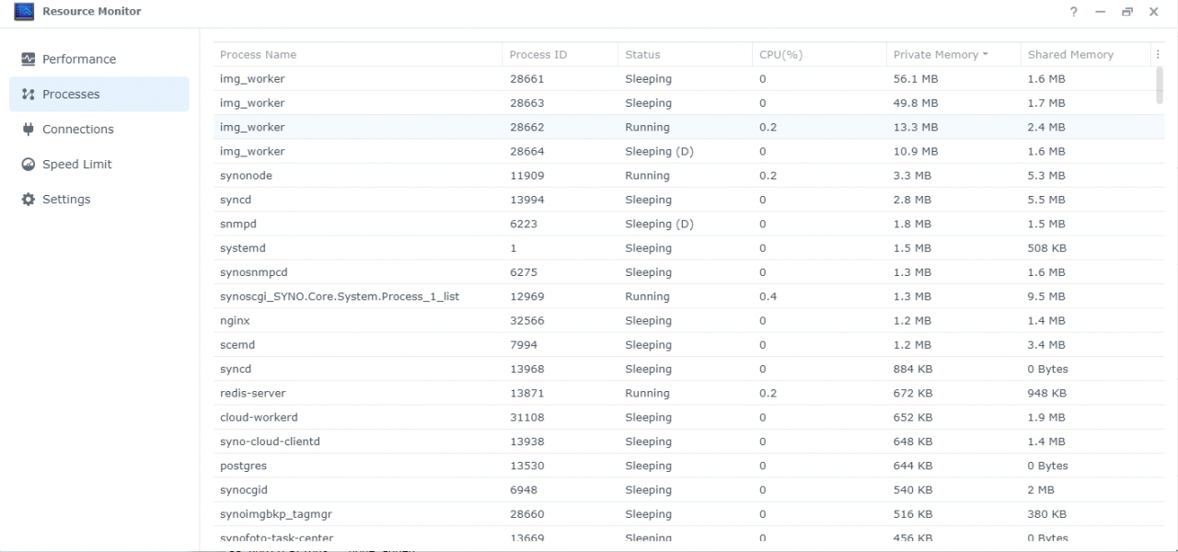
Task: Switch to the Performance section
Action: [x=79, y=59]
